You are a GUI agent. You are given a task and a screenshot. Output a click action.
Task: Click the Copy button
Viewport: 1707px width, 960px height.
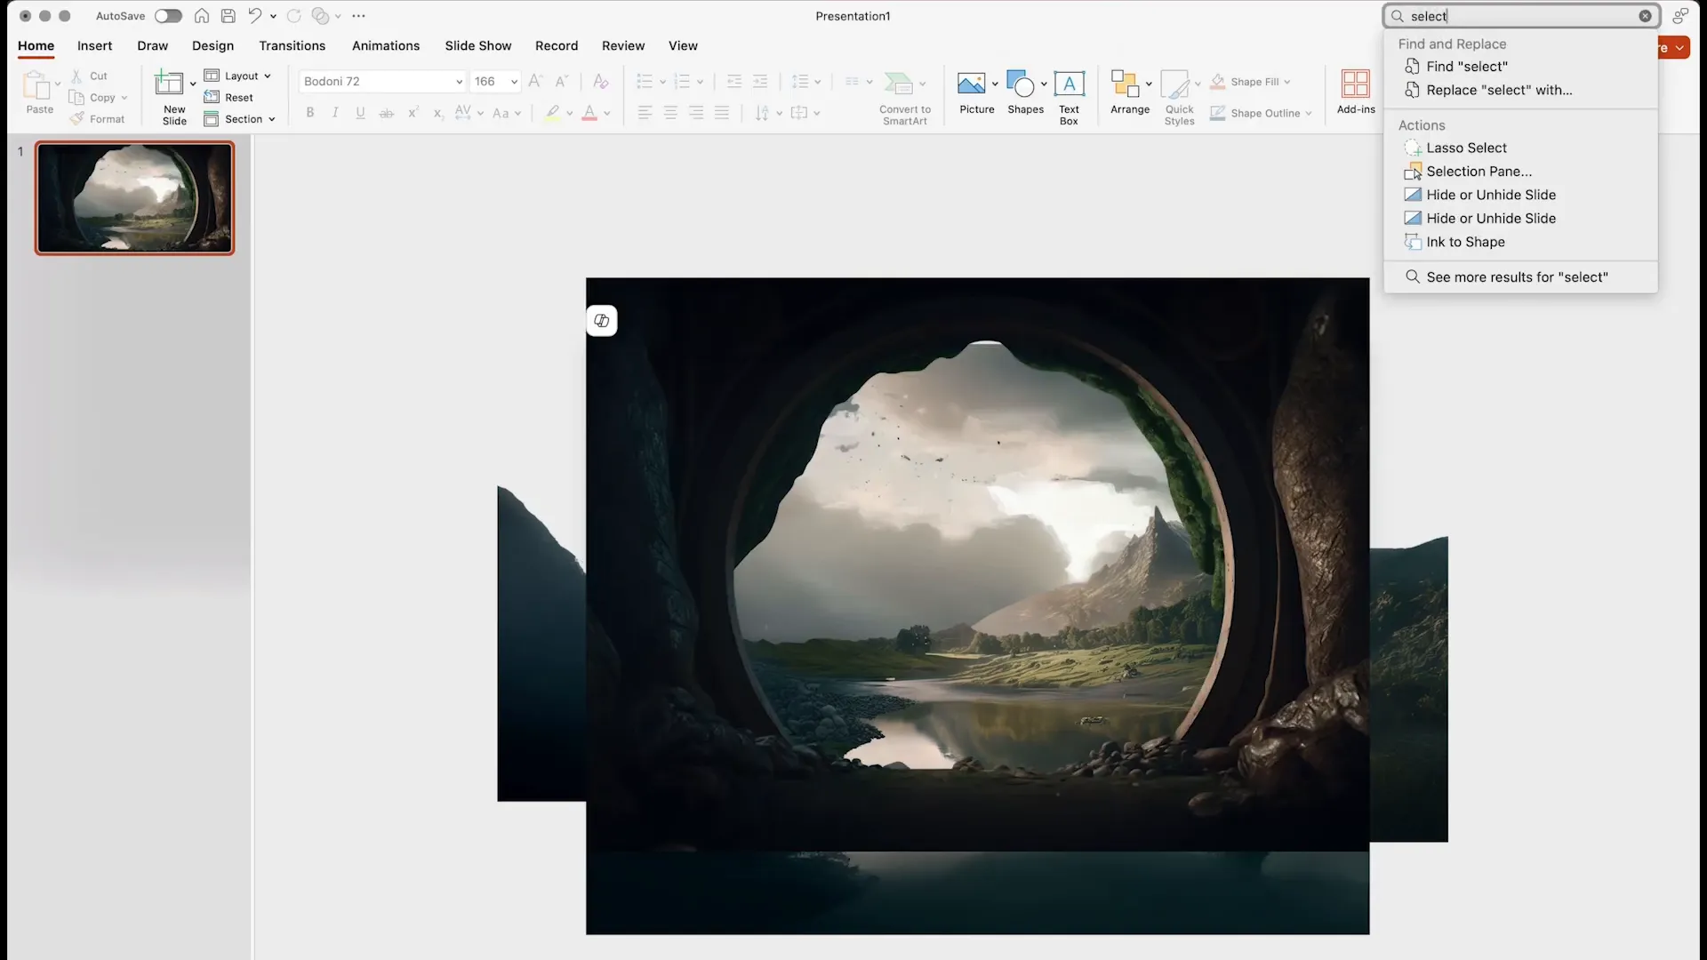(93, 98)
